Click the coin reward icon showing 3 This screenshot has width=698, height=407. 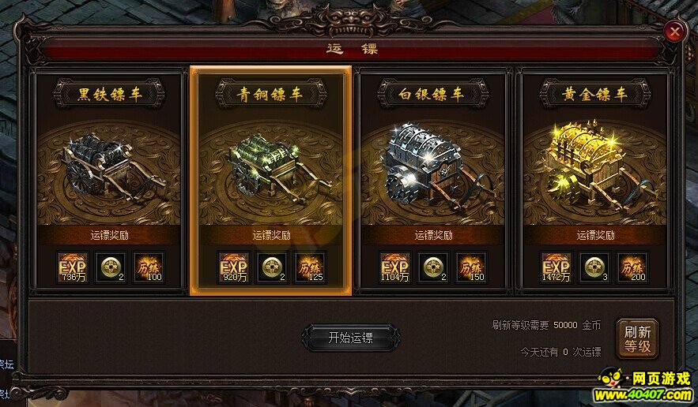[594, 267]
